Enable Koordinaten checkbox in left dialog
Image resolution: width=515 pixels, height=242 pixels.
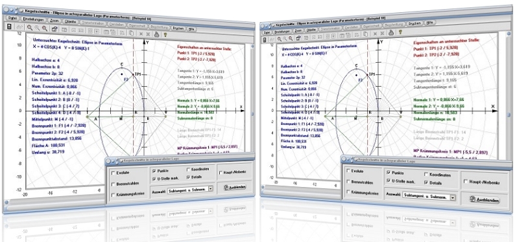pyautogui.click(x=189, y=170)
